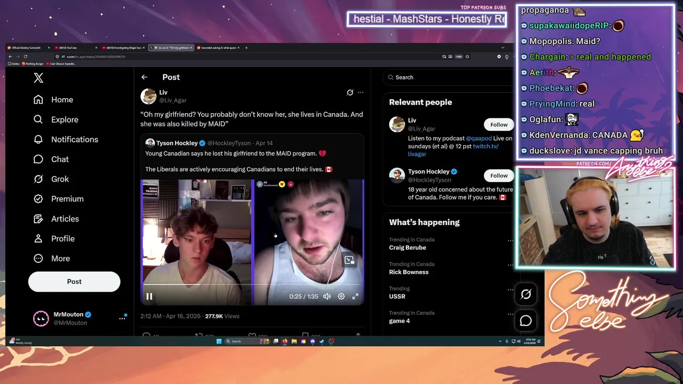Viewport: 683px width, 384px height.
Task: Click Grok icon on Liv's post
Action: tap(350, 92)
